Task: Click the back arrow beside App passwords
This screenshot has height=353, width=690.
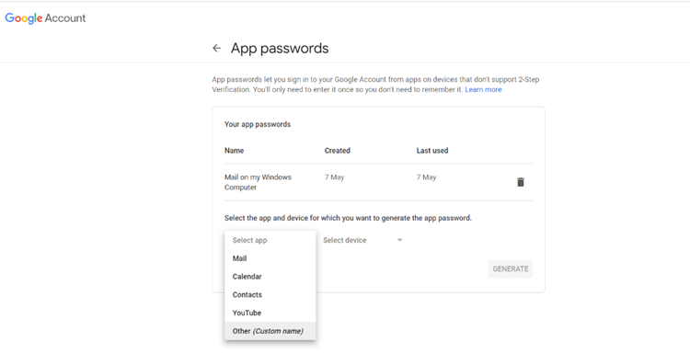Action: click(x=216, y=49)
